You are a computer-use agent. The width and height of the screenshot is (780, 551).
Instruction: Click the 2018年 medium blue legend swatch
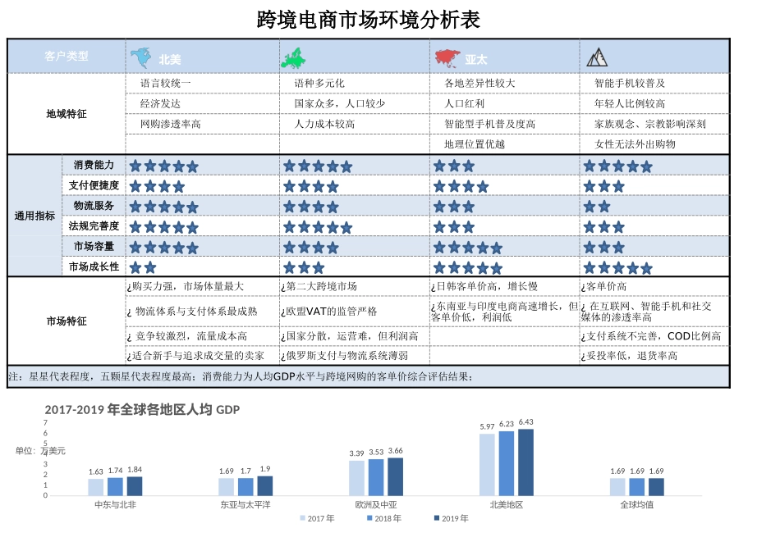tap(369, 518)
